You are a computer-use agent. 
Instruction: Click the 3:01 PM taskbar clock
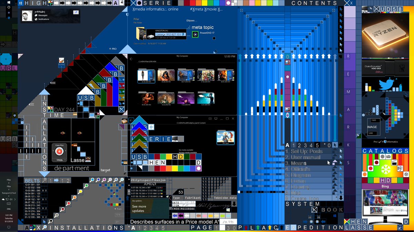pos(9,216)
